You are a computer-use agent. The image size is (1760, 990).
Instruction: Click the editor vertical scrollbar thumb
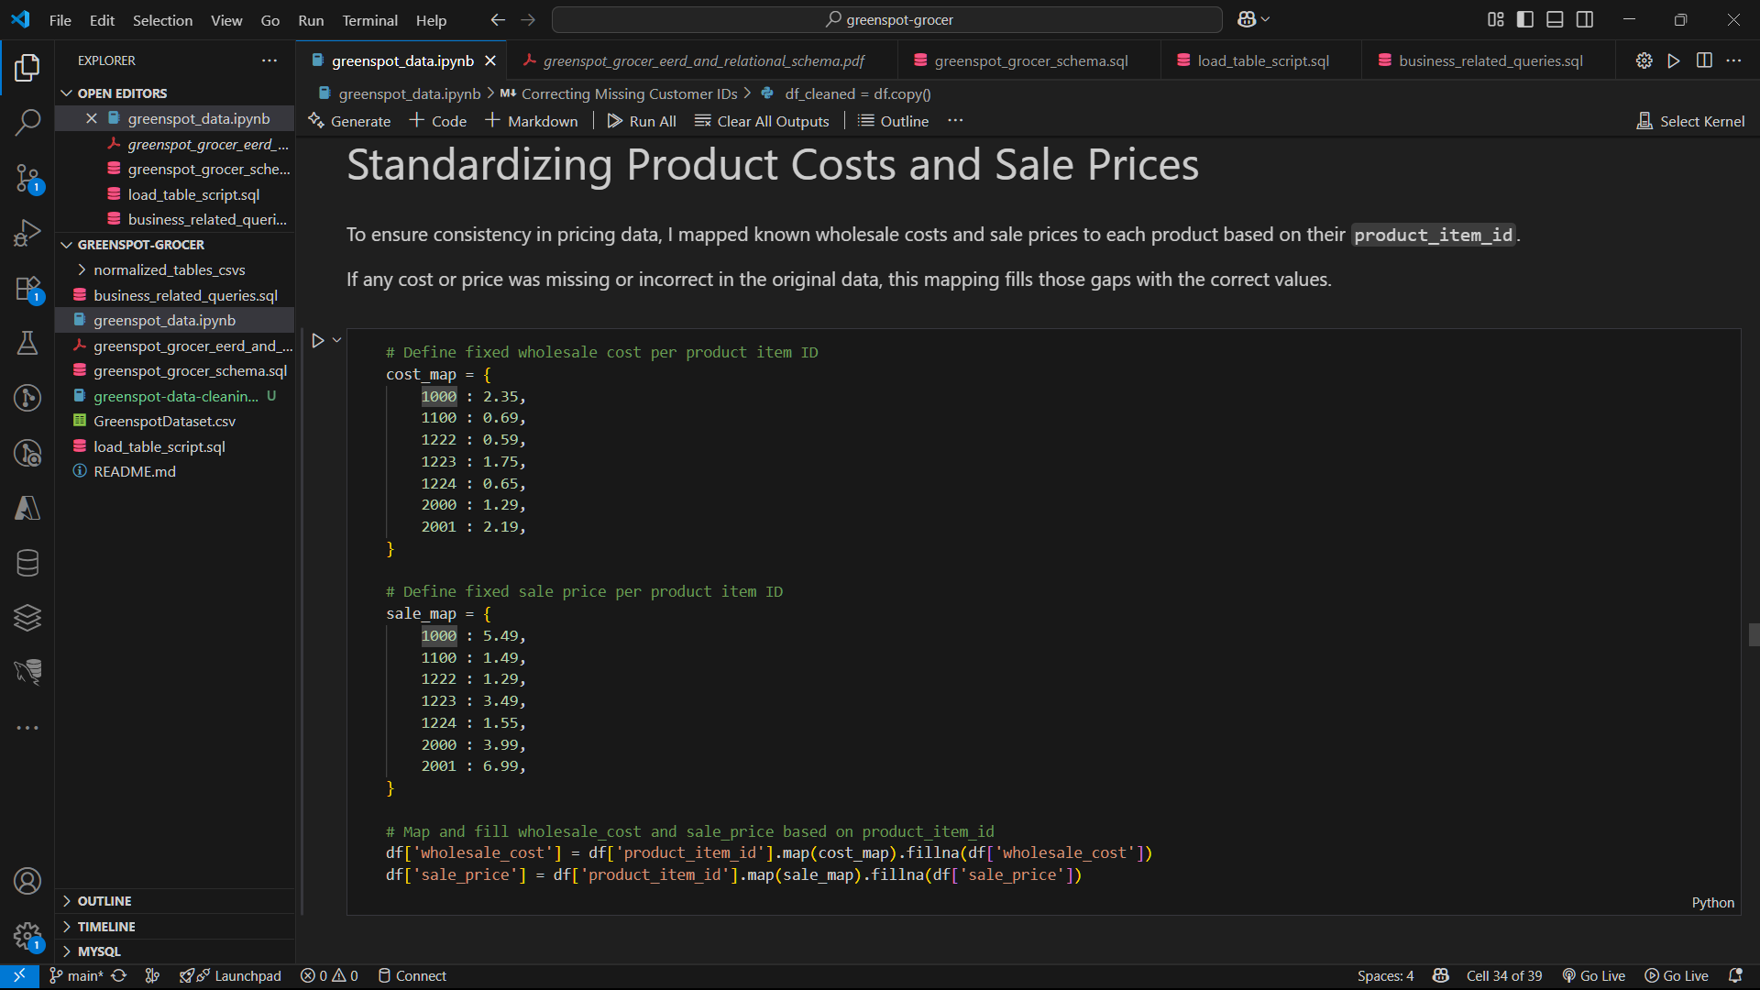tap(1754, 634)
